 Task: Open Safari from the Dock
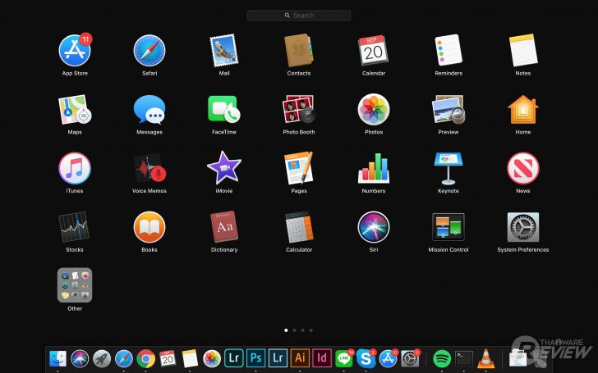[x=124, y=358]
